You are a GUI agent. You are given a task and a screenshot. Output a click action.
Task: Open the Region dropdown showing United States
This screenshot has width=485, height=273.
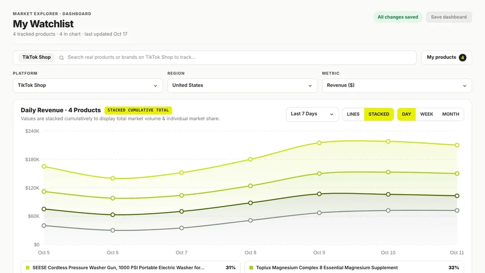click(242, 85)
